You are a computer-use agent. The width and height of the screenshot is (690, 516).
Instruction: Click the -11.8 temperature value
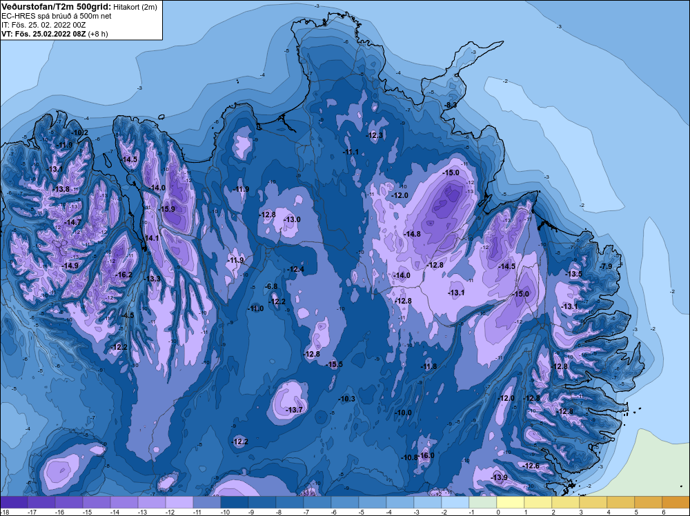429,366
